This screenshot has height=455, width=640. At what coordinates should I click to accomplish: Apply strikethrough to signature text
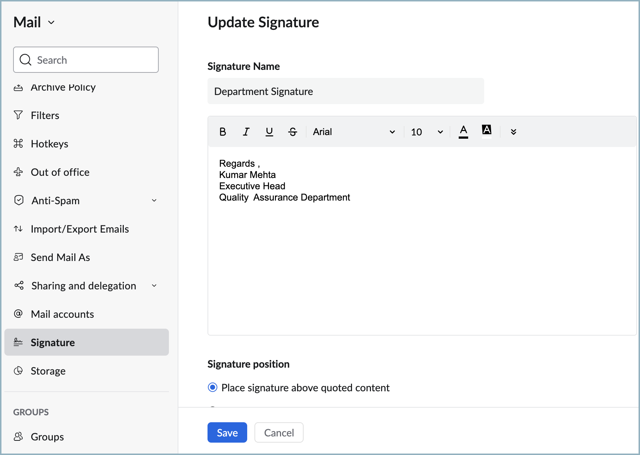(x=293, y=132)
